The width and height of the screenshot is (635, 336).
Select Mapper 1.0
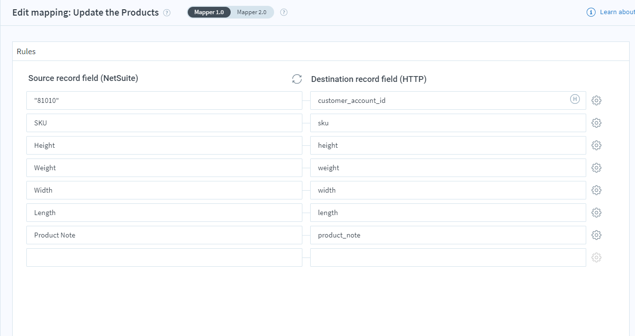[209, 12]
